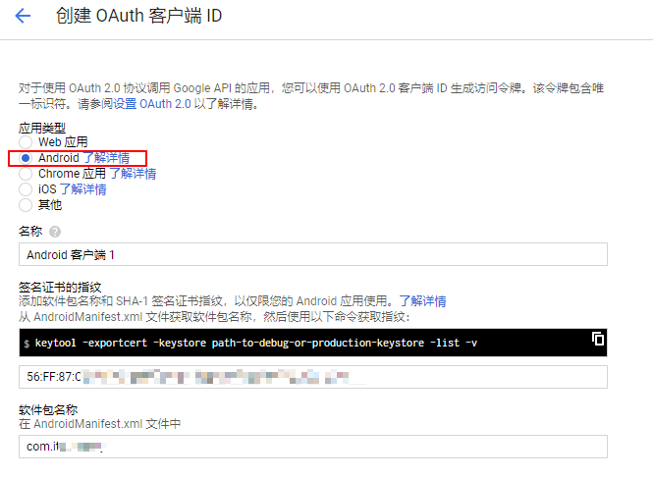Click the keytool -exportcert command text

(255, 343)
